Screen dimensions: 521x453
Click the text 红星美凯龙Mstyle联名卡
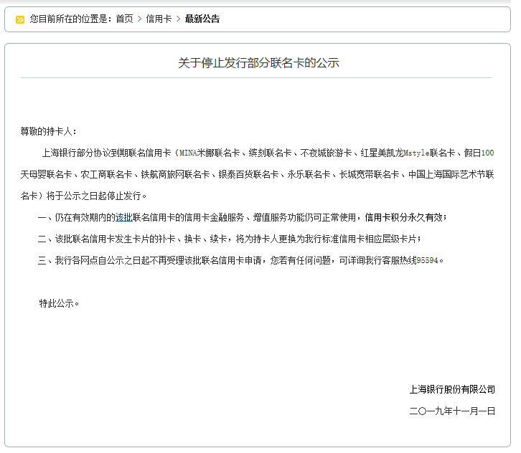click(408, 153)
